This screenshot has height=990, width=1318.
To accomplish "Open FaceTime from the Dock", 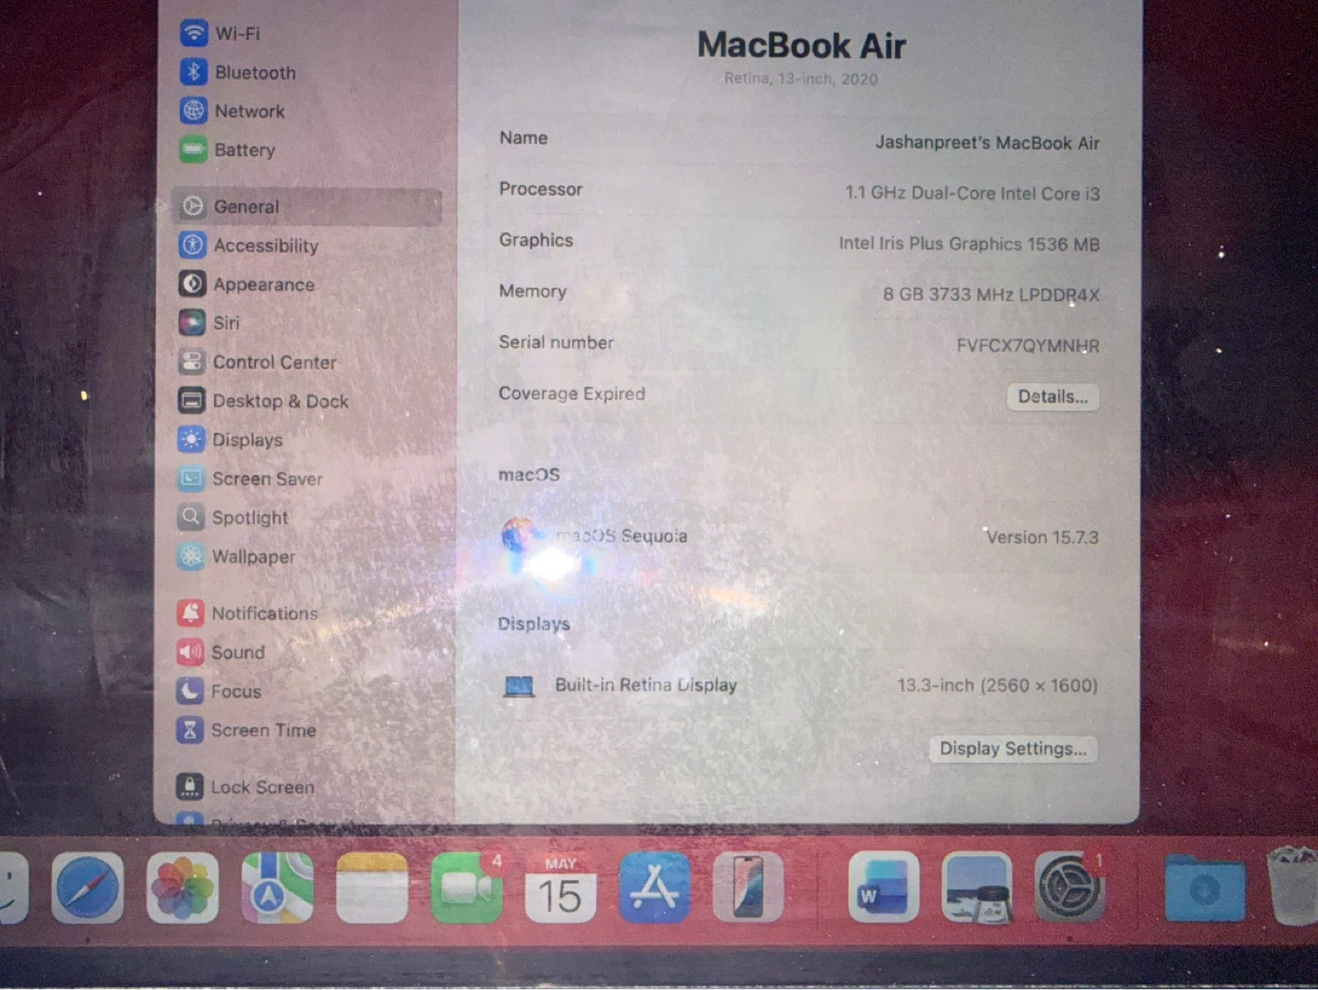I will coord(466,888).
